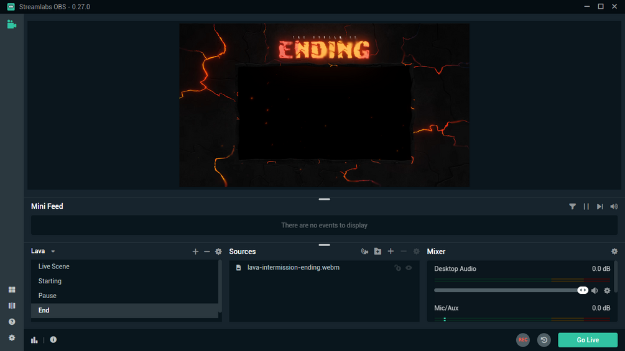This screenshot has width=625, height=351.
Task: Open the Sources audio filter icon
Action: (364, 252)
